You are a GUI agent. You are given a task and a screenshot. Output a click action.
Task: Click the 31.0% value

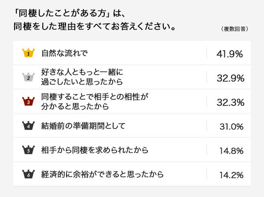tap(231, 126)
